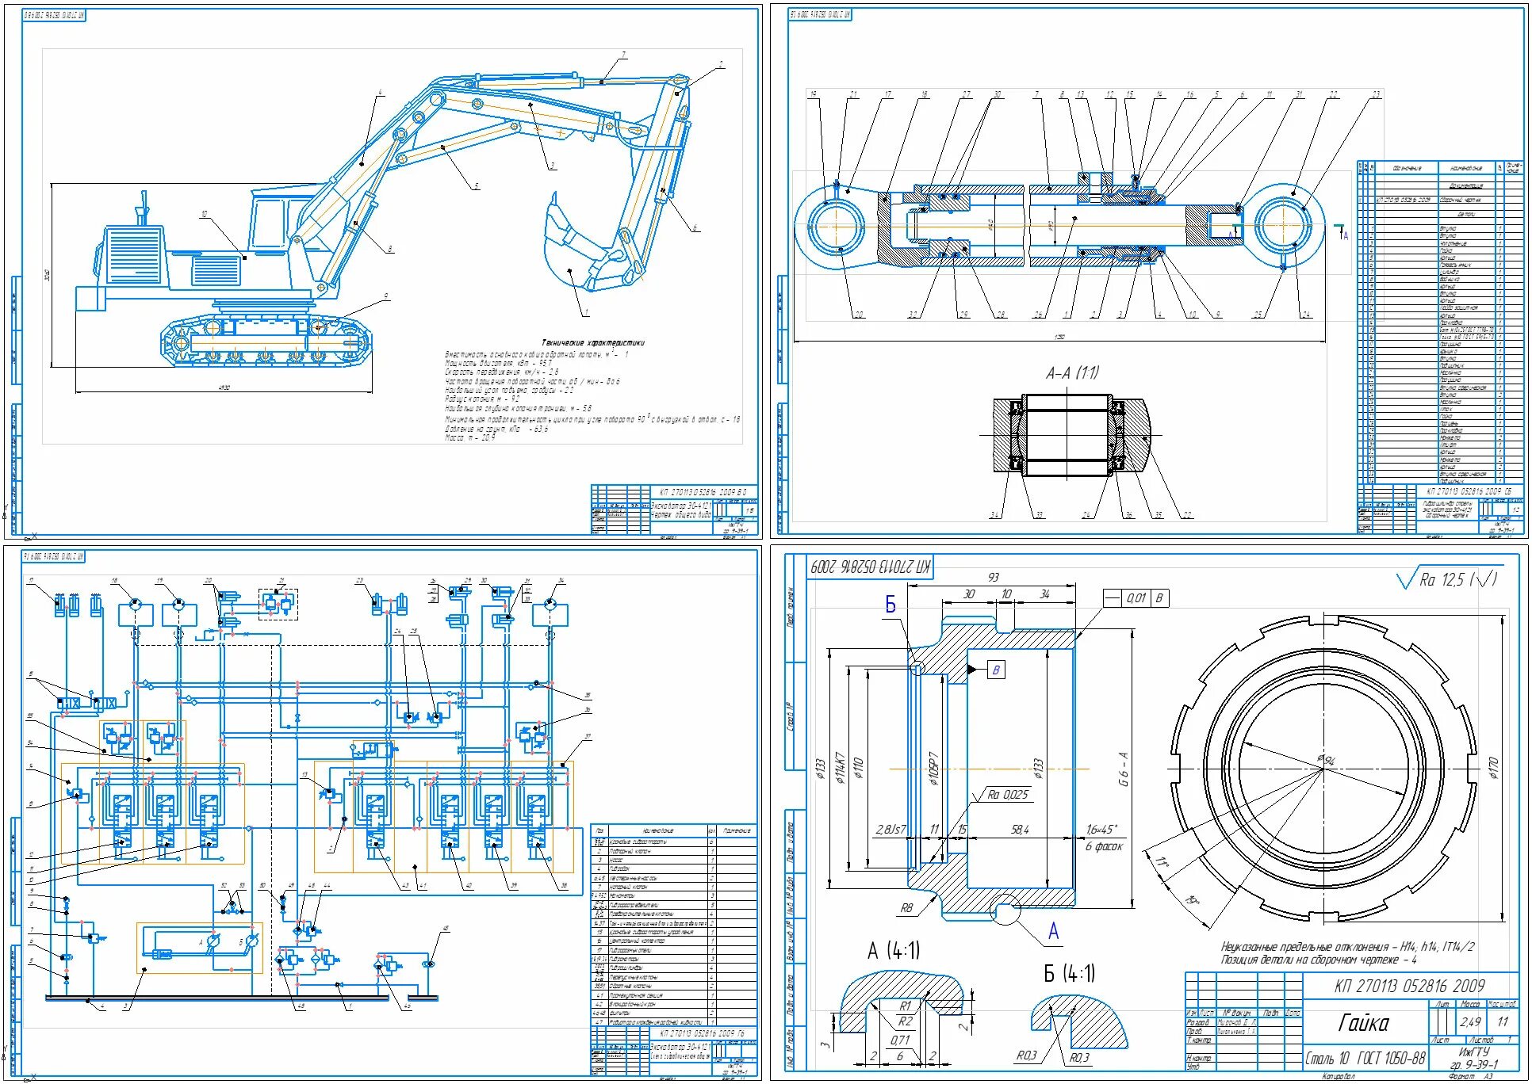Click the blue 'Б' detail marker letter
The height and width of the screenshot is (1084, 1532).
[x=890, y=605]
